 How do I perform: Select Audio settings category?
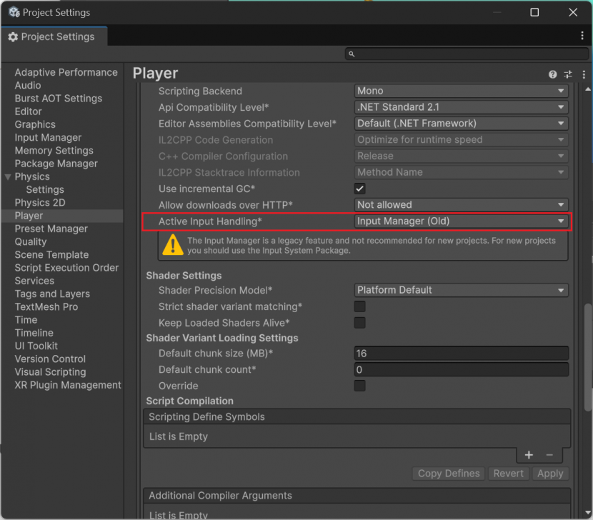28,85
